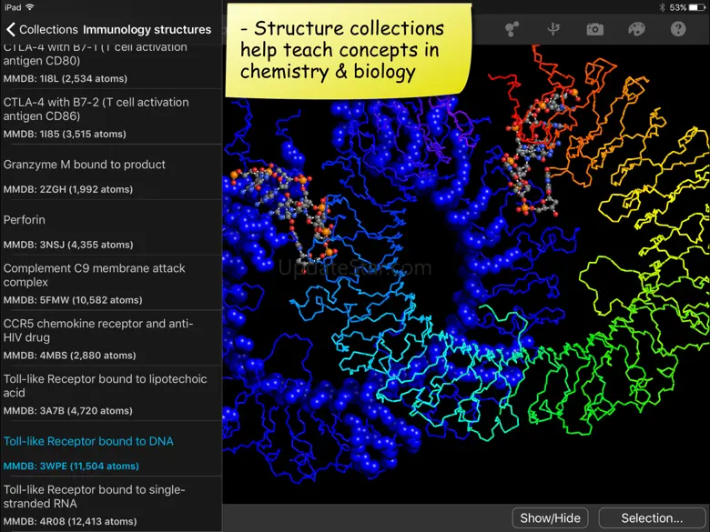Viewport: 710px width, 532px height.
Task: Open the color palette icon
Action: 636,29
